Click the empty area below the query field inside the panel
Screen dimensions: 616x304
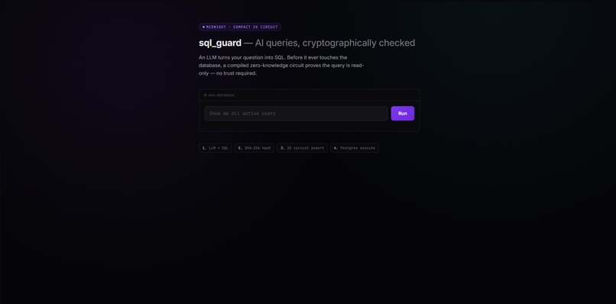click(x=310, y=126)
